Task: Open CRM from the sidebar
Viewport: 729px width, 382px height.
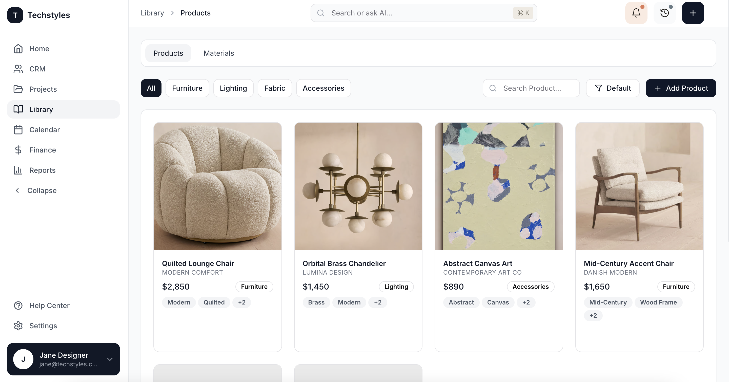Action: coord(37,69)
